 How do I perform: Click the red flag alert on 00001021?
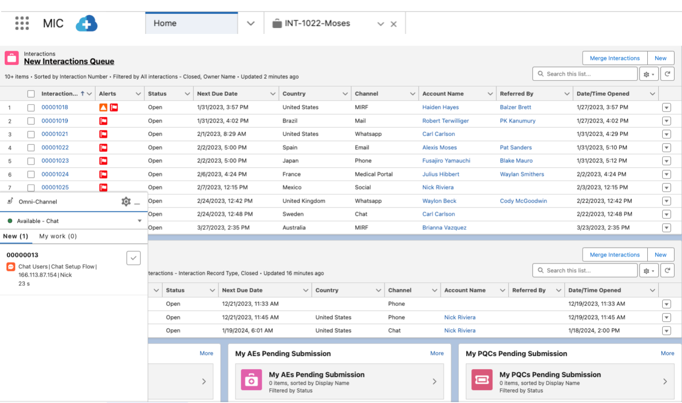pos(103,134)
